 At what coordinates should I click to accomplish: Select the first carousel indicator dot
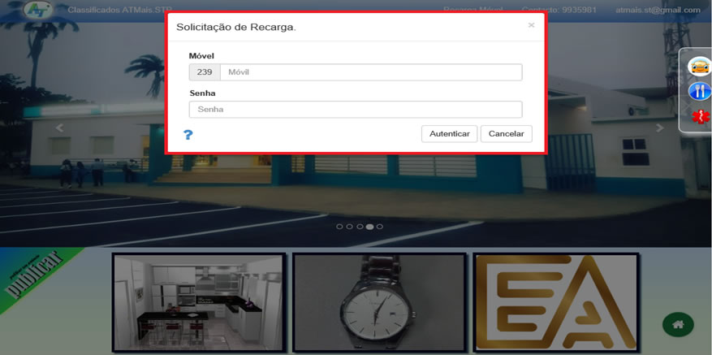[x=340, y=227]
